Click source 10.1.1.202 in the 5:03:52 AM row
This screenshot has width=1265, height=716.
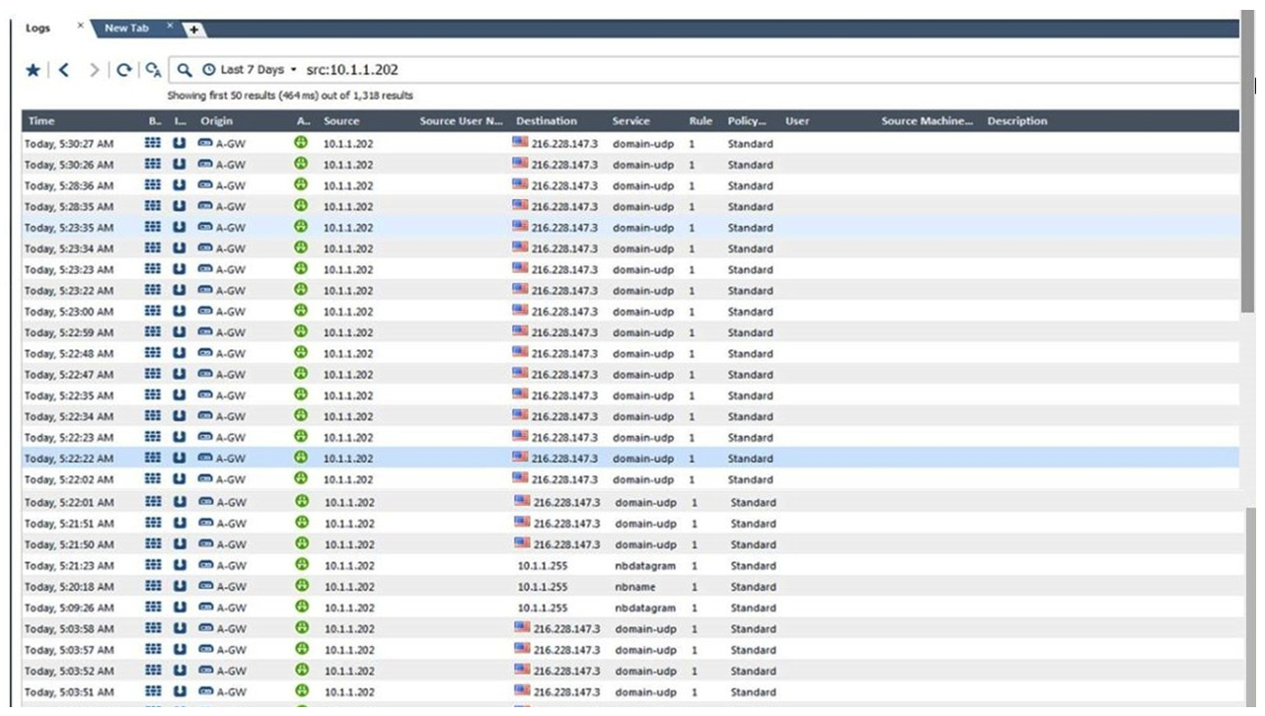coord(349,672)
